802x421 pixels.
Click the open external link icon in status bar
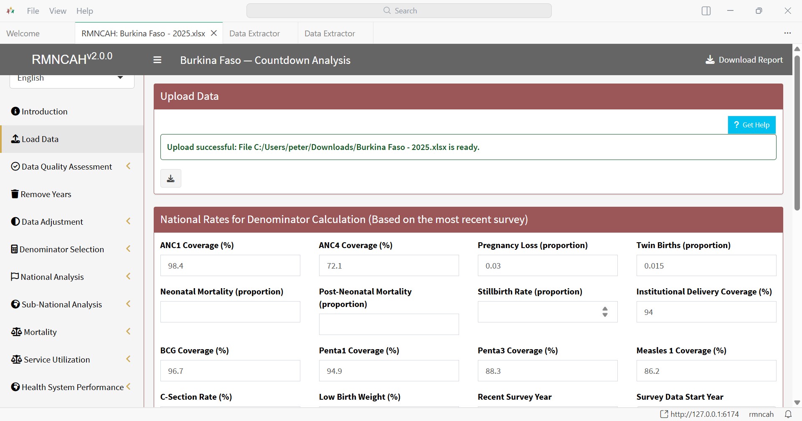[x=664, y=414]
